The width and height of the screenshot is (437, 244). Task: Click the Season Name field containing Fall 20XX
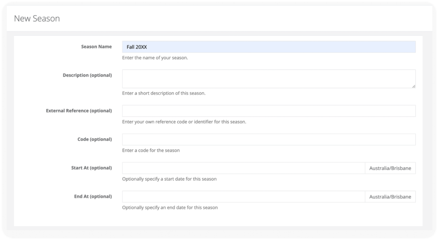tap(269, 47)
